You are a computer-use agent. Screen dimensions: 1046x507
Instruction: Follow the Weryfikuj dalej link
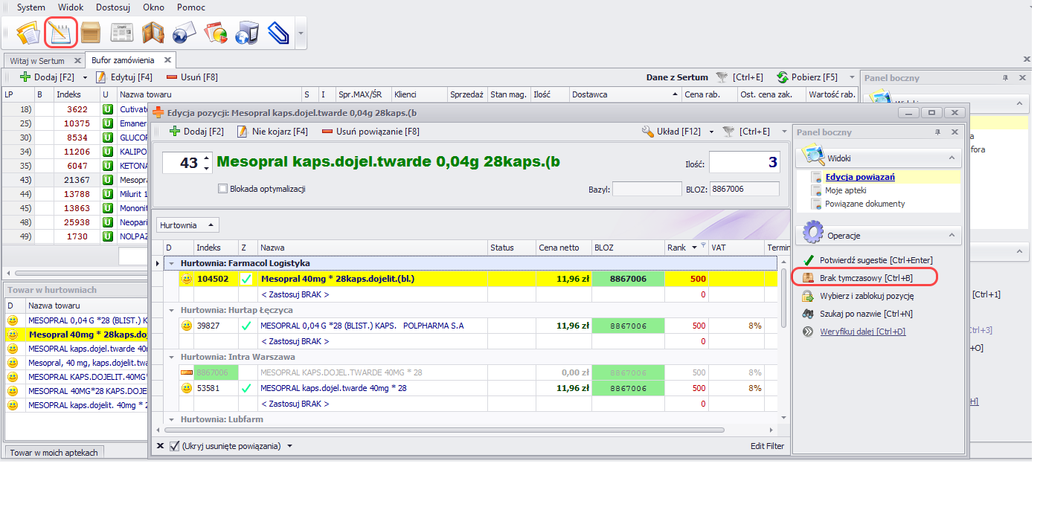pyautogui.click(x=862, y=332)
